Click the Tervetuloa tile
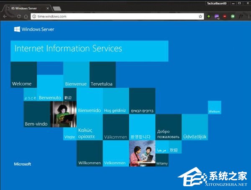Viewport: 251px width, 190px height. [x=102, y=75]
